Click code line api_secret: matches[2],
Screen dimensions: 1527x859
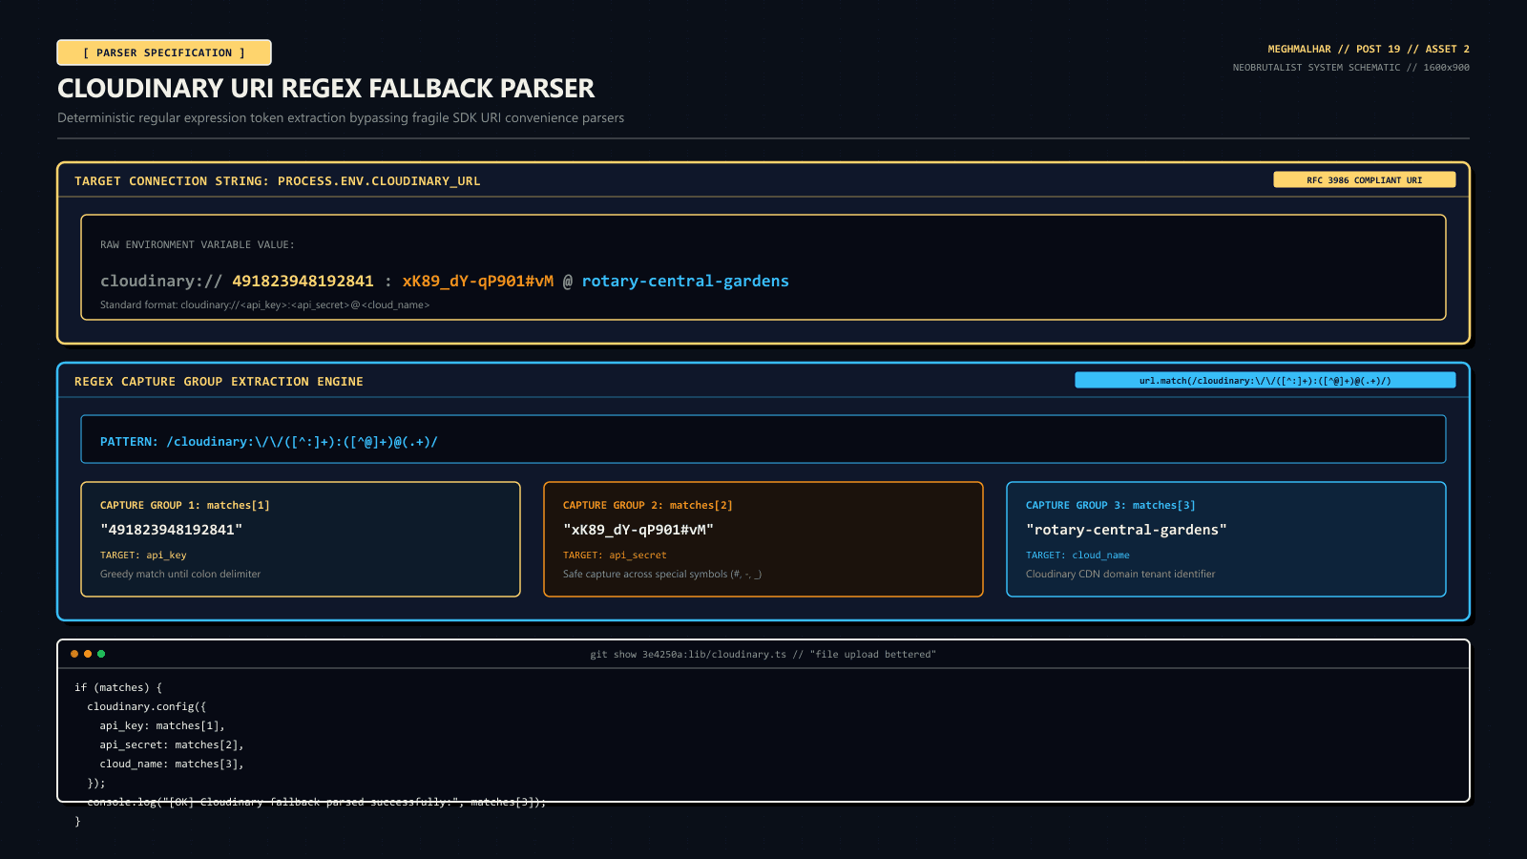click(172, 744)
